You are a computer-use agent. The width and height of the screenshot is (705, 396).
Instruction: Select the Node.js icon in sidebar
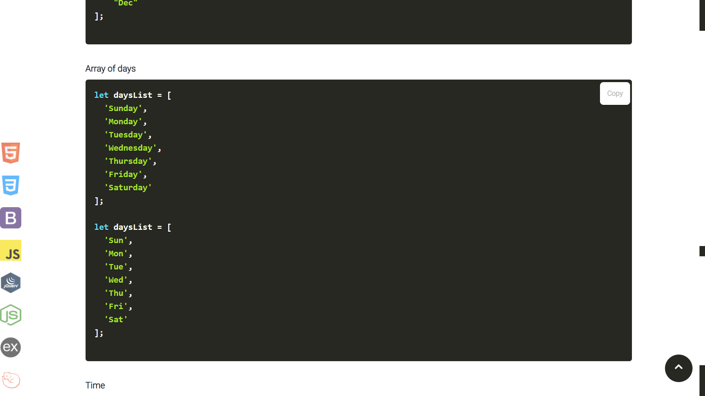[x=11, y=315]
